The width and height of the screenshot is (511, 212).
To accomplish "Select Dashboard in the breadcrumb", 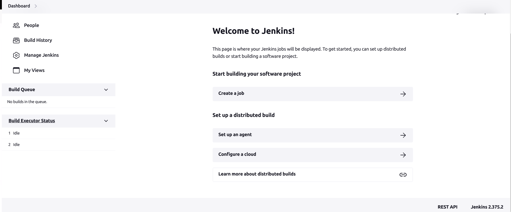I will click(x=18, y=6).
